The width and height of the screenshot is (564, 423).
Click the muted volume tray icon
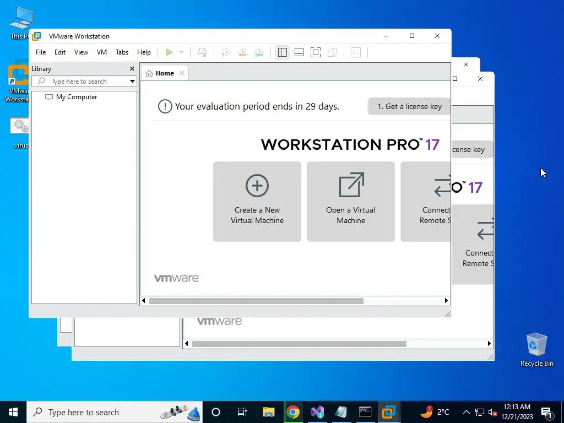point(492,412)
